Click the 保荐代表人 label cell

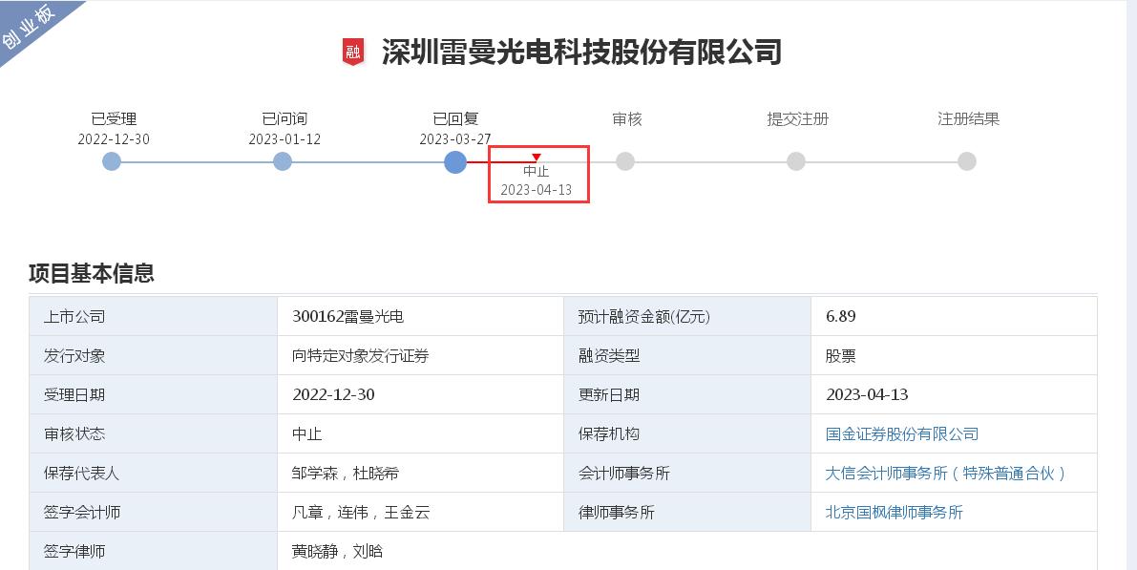pos(153,473)
